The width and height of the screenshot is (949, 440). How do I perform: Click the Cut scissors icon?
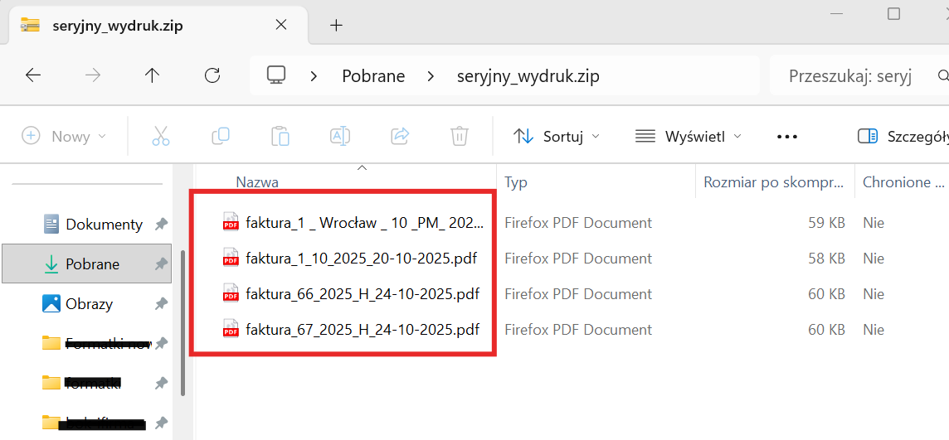[161, 136]
